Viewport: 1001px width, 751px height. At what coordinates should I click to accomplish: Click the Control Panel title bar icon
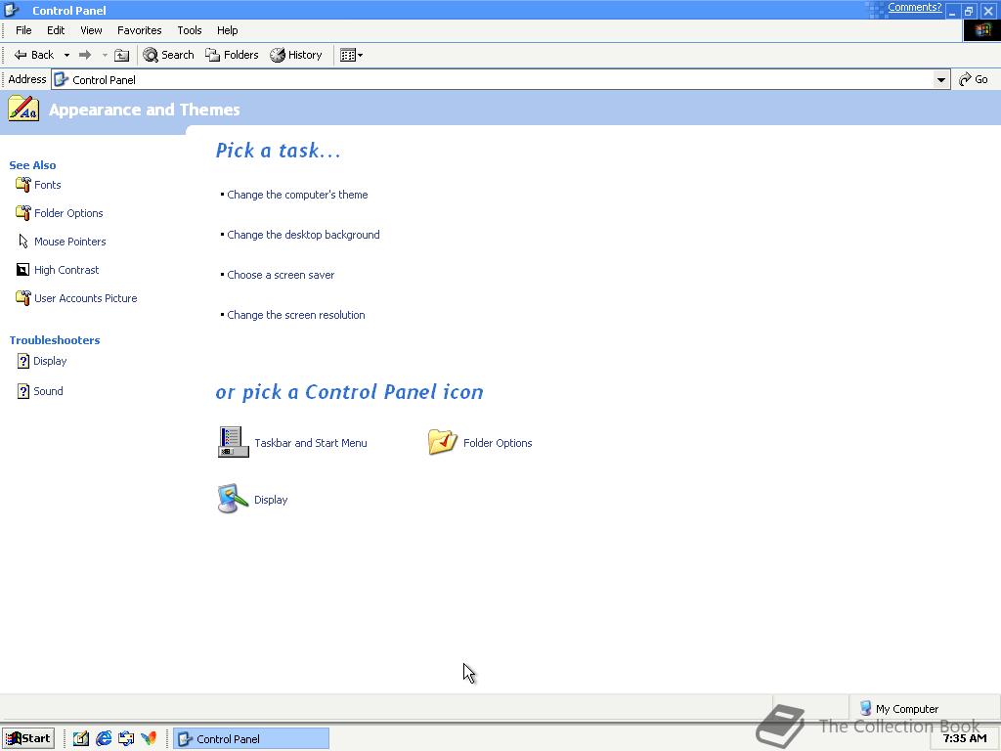tap(12, 10)
